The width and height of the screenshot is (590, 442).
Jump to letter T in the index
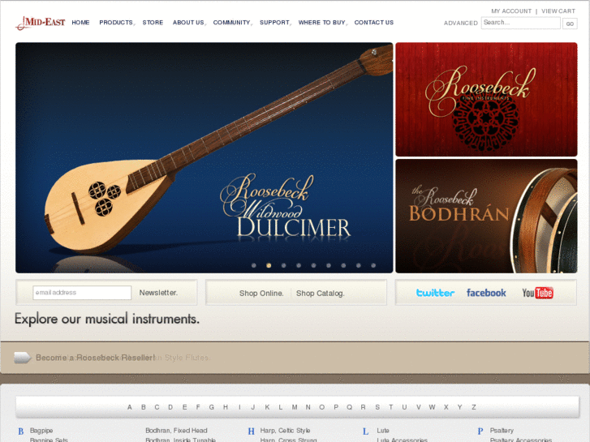tap(391, 407)
